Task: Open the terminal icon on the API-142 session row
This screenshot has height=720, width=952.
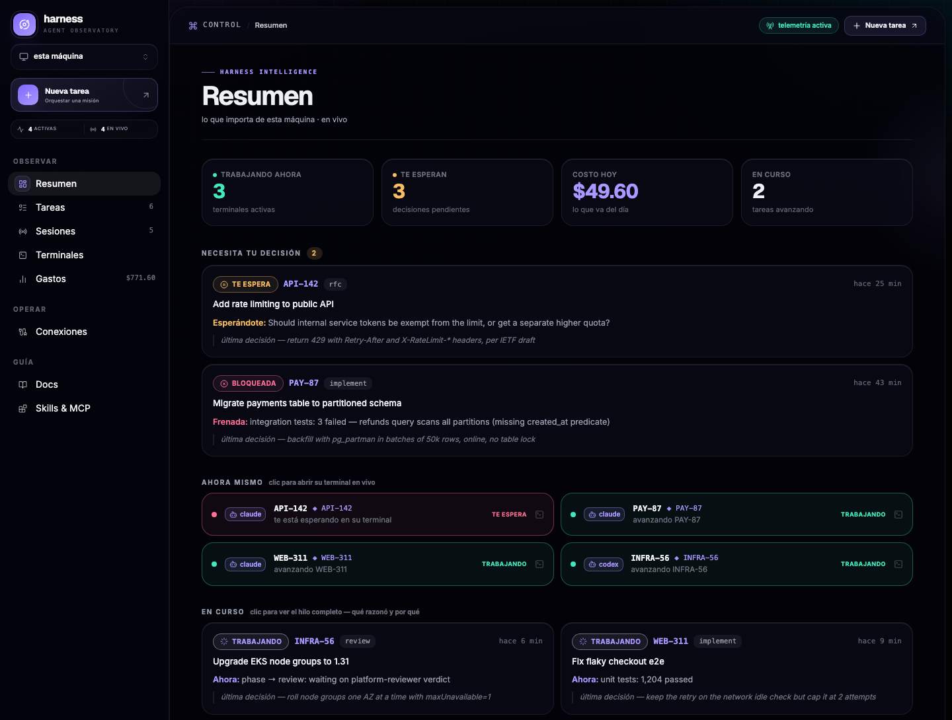Action: pos(539,515)
